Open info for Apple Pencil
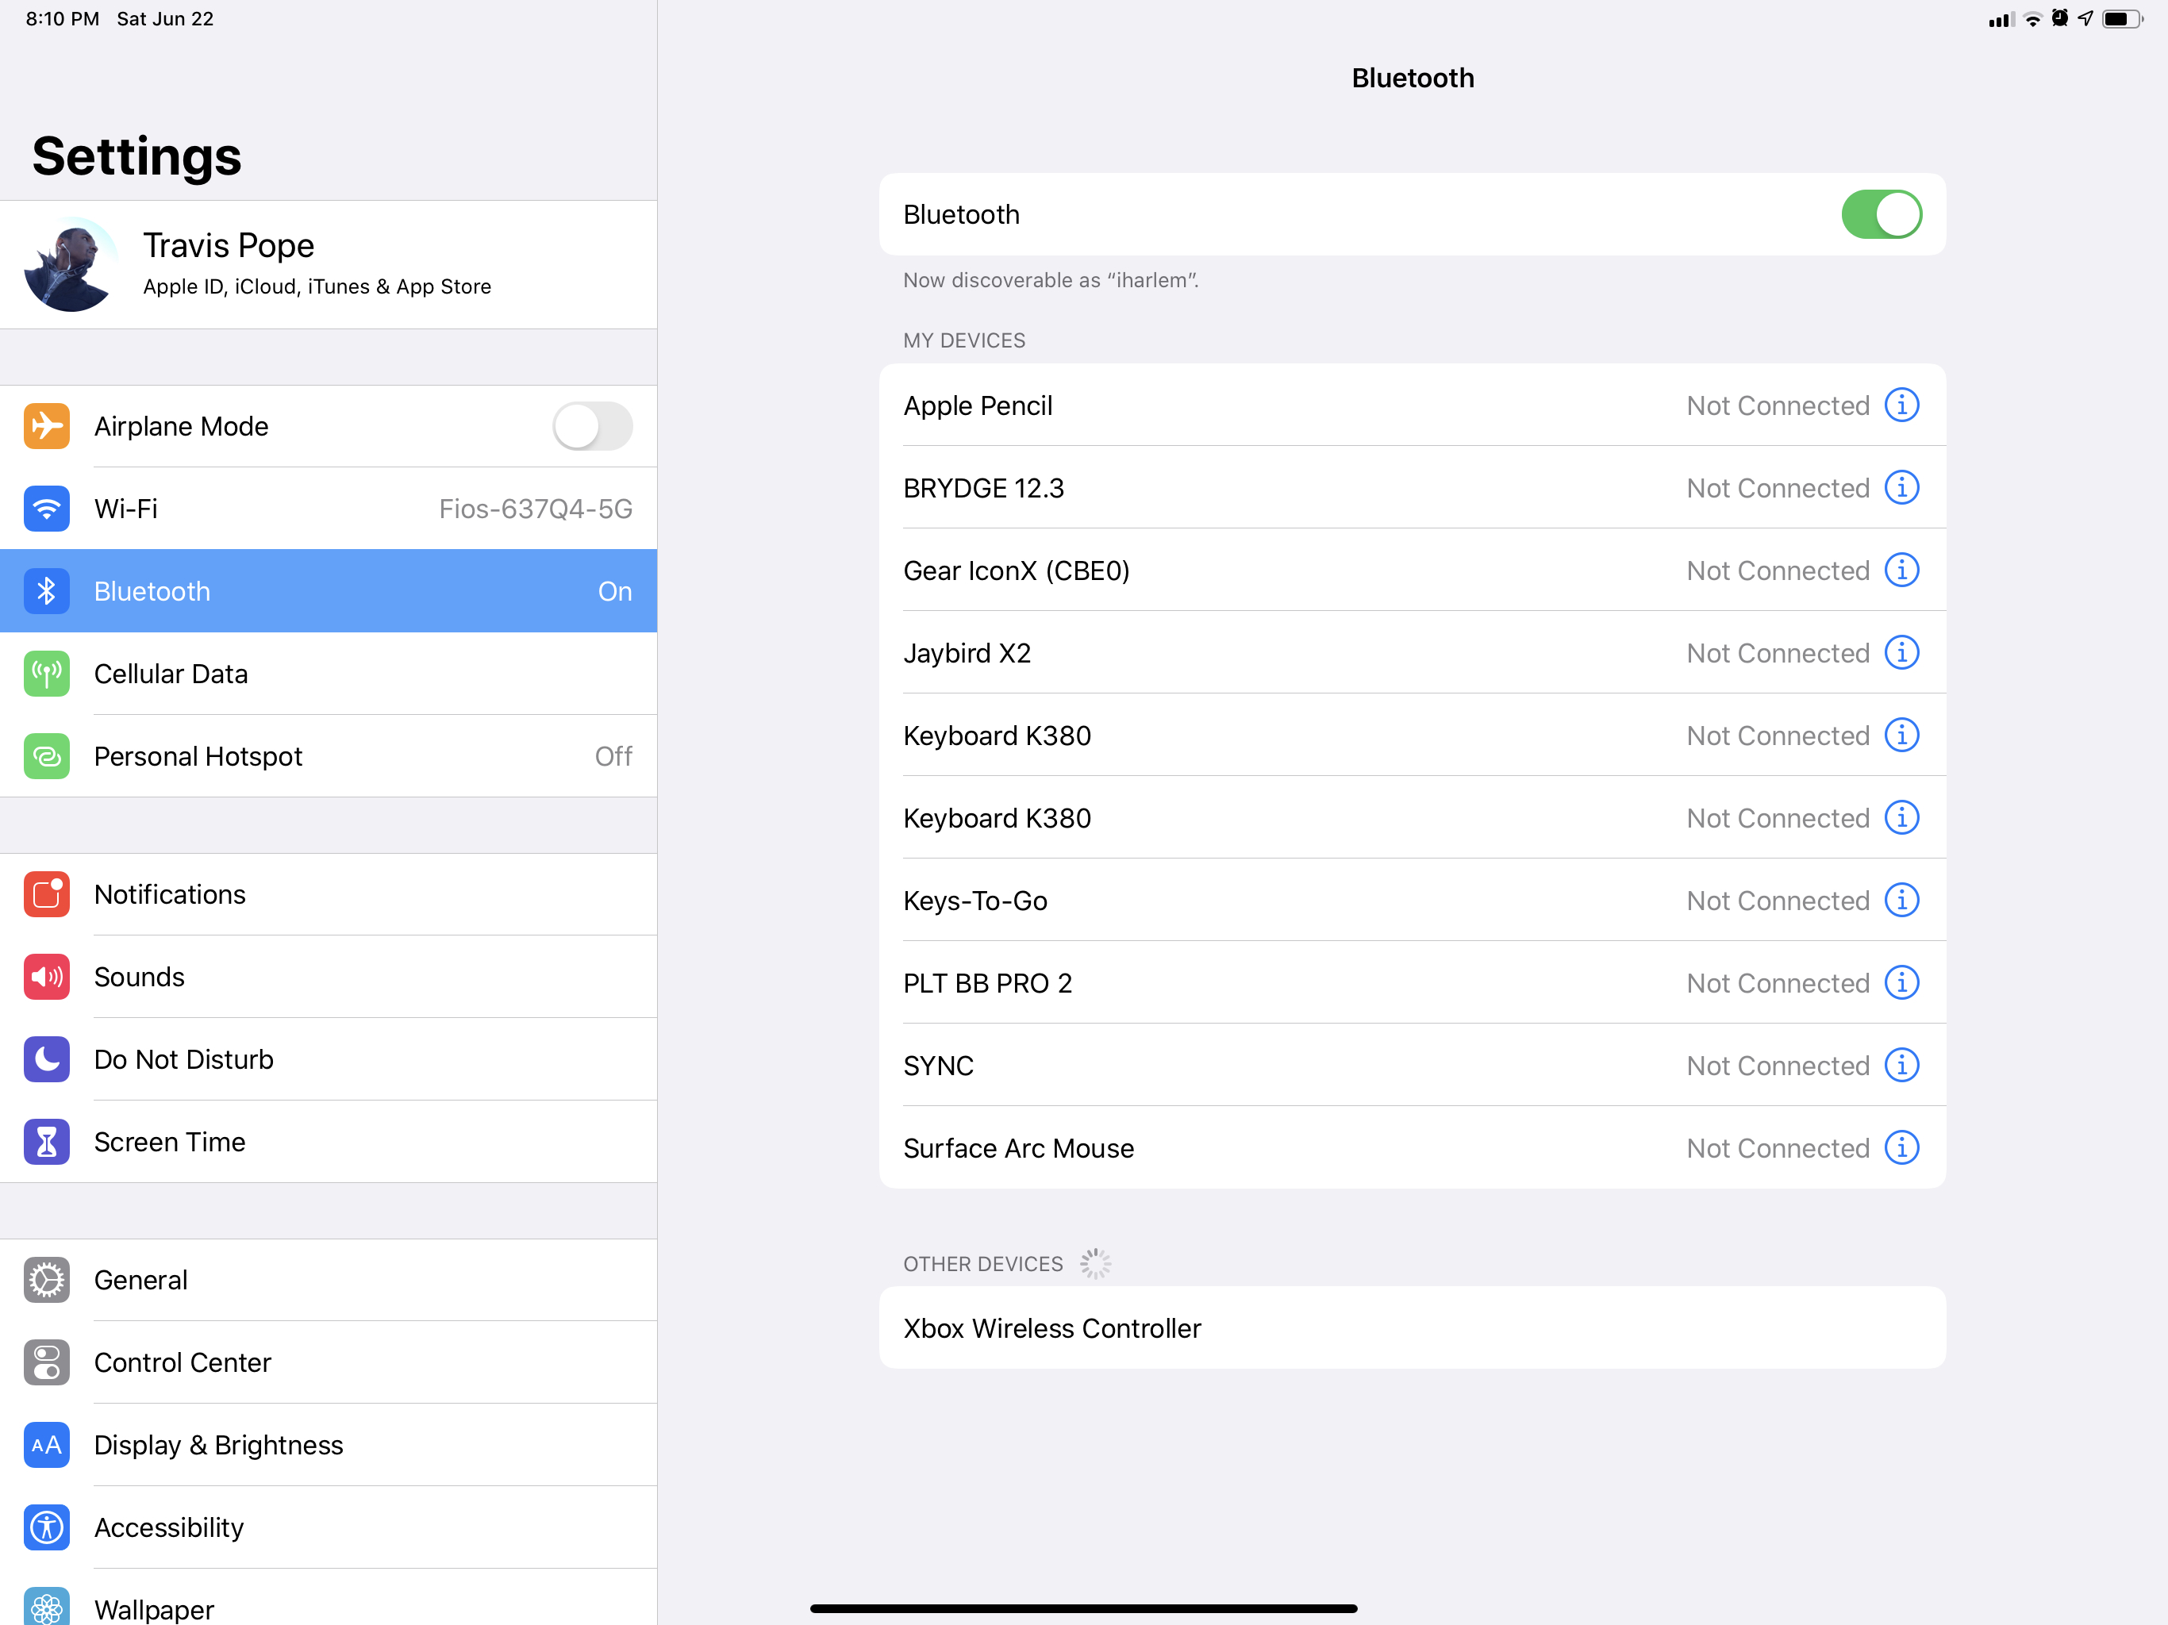 point(1901,405)
